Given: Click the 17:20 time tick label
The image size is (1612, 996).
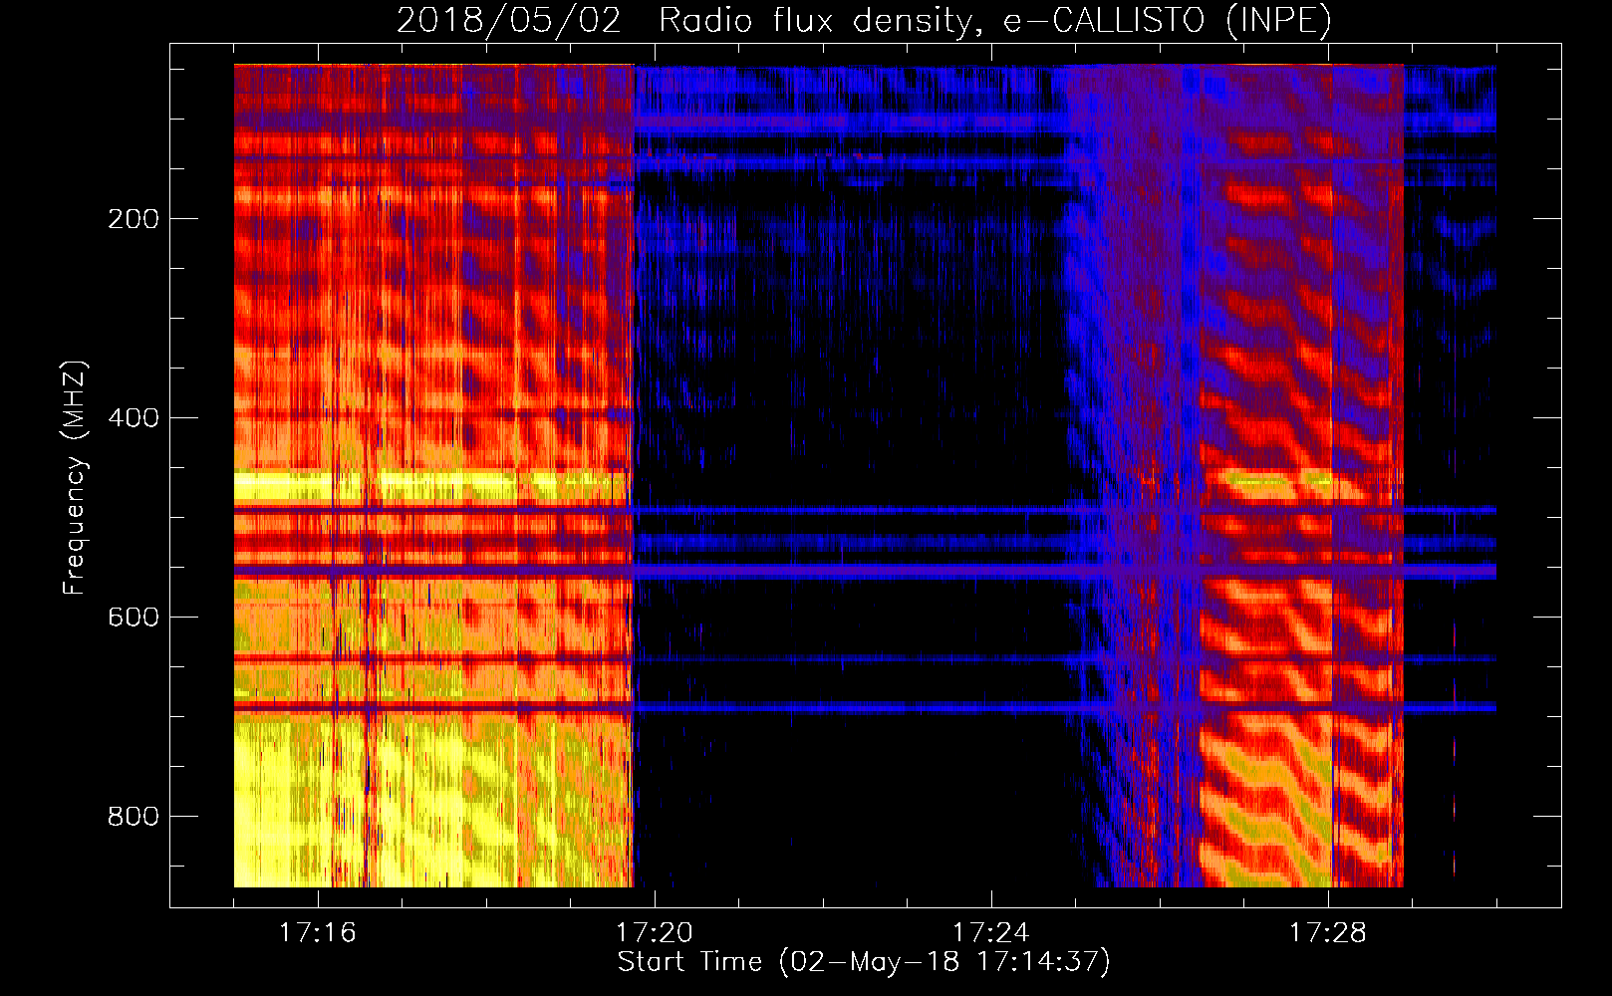Looking at the screenshot, I should pyautogui.click(x=655, y=932).
